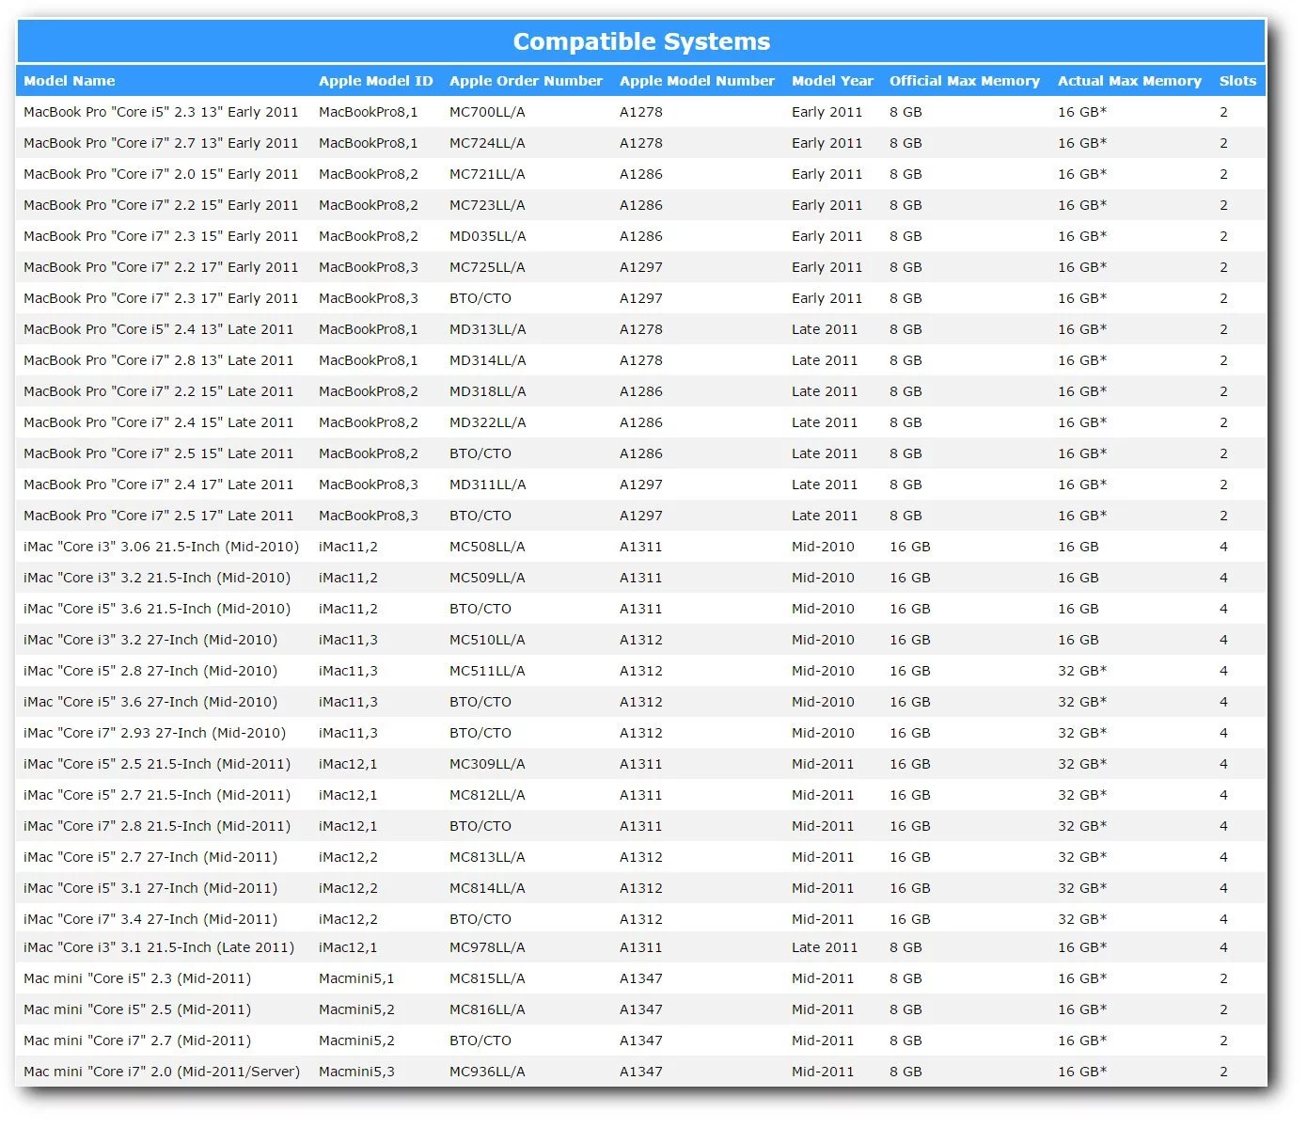Click order number MC978LL/A
Viewport: 1307px width, 1128px height.
click(x=487, y=947)
